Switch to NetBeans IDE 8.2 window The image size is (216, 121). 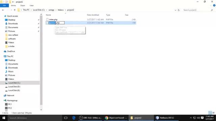(166, 118)
